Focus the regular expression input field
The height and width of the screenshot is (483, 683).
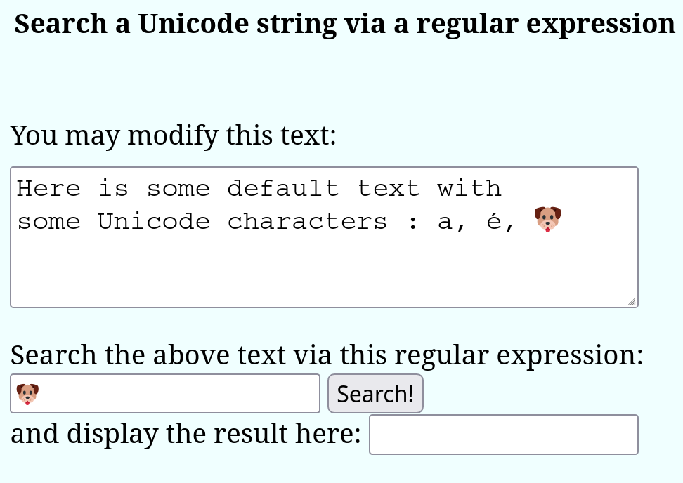coord(165,393)
